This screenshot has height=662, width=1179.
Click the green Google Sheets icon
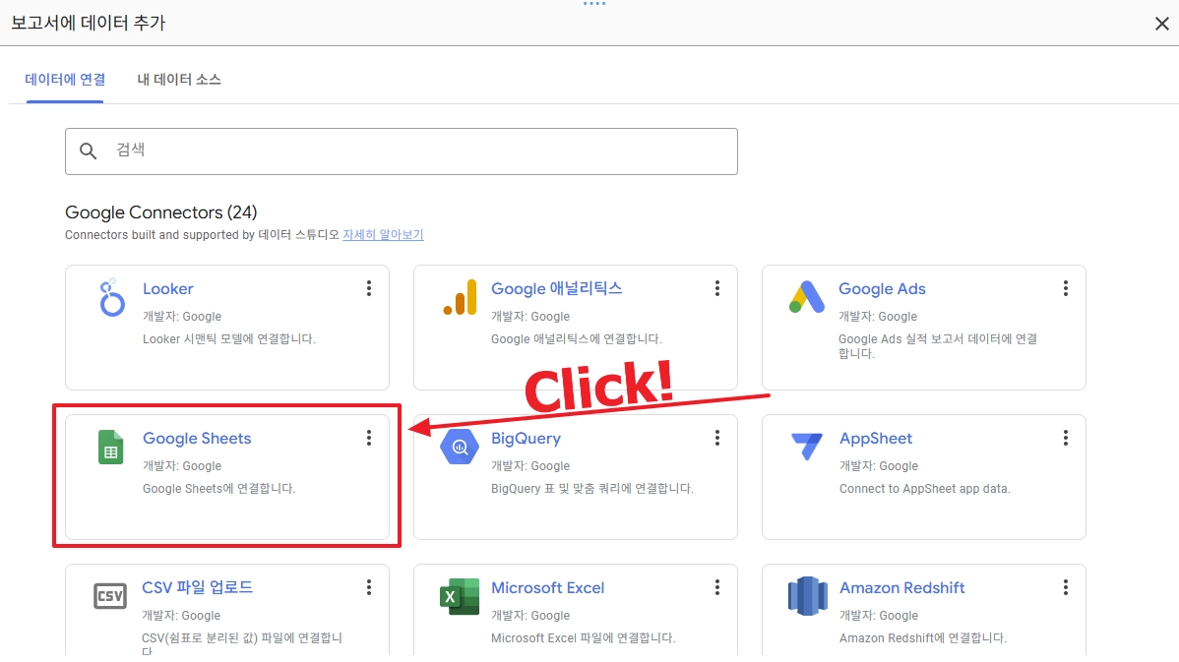(110, 448)
